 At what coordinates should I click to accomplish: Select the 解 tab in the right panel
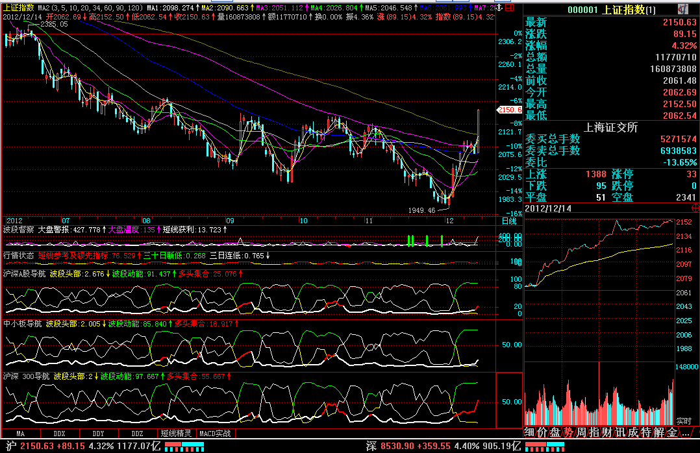point(658,432)
